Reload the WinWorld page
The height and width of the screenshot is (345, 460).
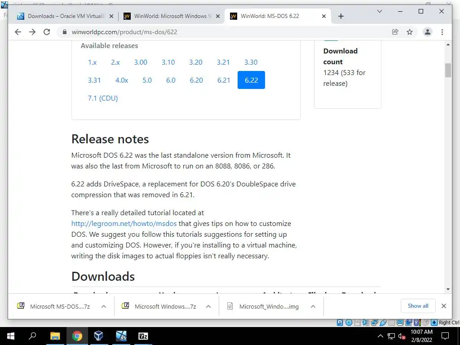[47, 32]
